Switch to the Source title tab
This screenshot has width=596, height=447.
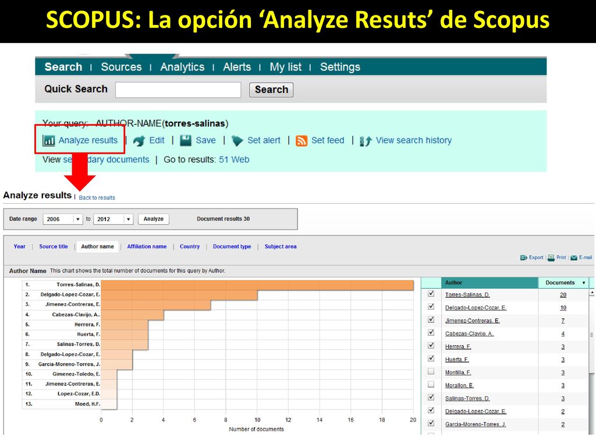[x=54, y=246]
